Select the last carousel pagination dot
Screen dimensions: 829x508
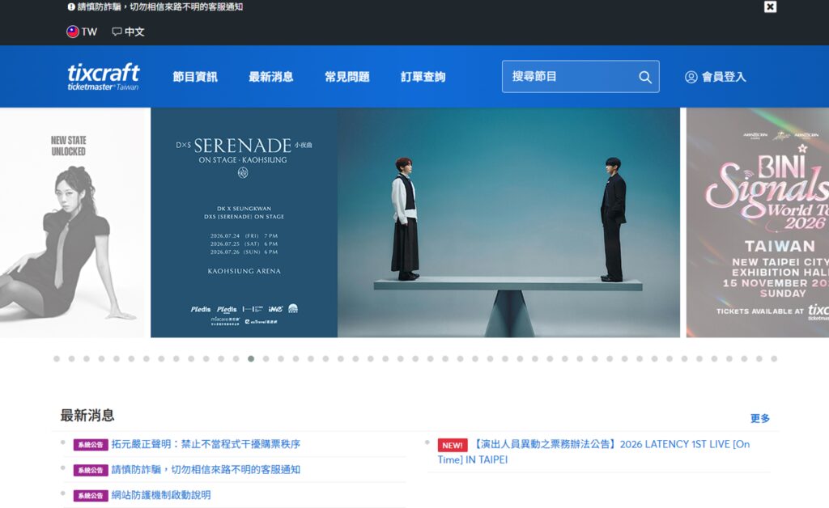[774, 359]
